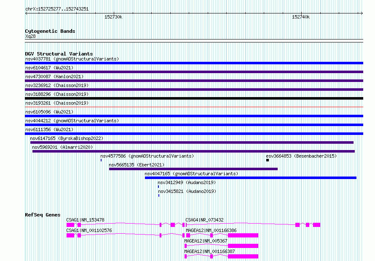Select the purple bar under nsv5665135
The image size is (375, 261).
(x=193, y=169)
